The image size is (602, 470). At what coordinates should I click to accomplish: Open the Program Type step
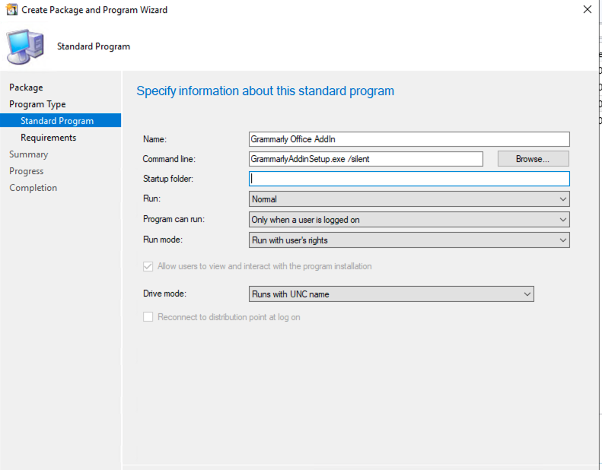37,104
